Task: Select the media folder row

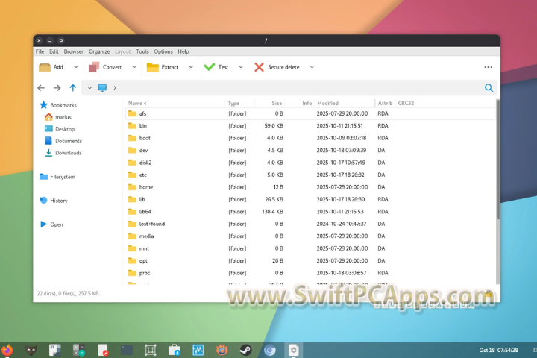Action: click(x=310, y=236)
